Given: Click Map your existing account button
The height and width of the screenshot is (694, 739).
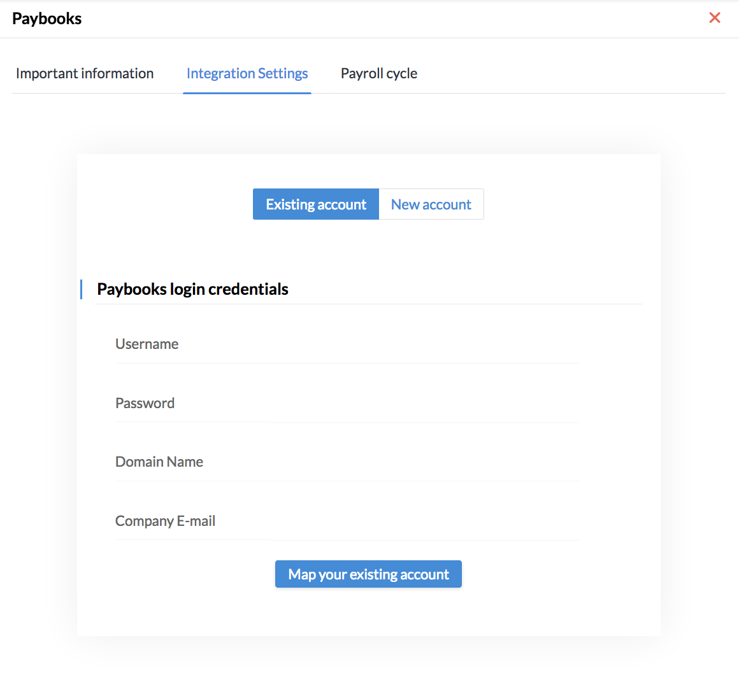Looking at the screenshot, I should pyautogui.click(x=369, y=574).
